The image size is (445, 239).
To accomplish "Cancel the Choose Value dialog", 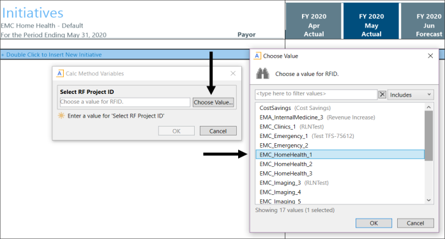I will (x=415, y=223).
